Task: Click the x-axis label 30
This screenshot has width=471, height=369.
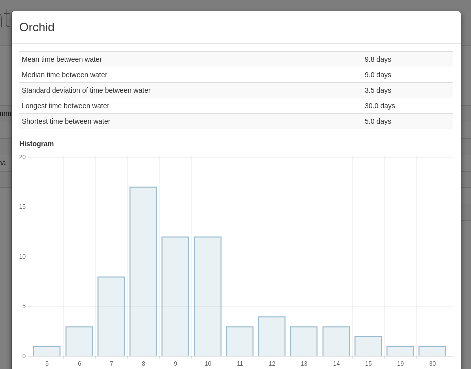Action: coord(432,364)
